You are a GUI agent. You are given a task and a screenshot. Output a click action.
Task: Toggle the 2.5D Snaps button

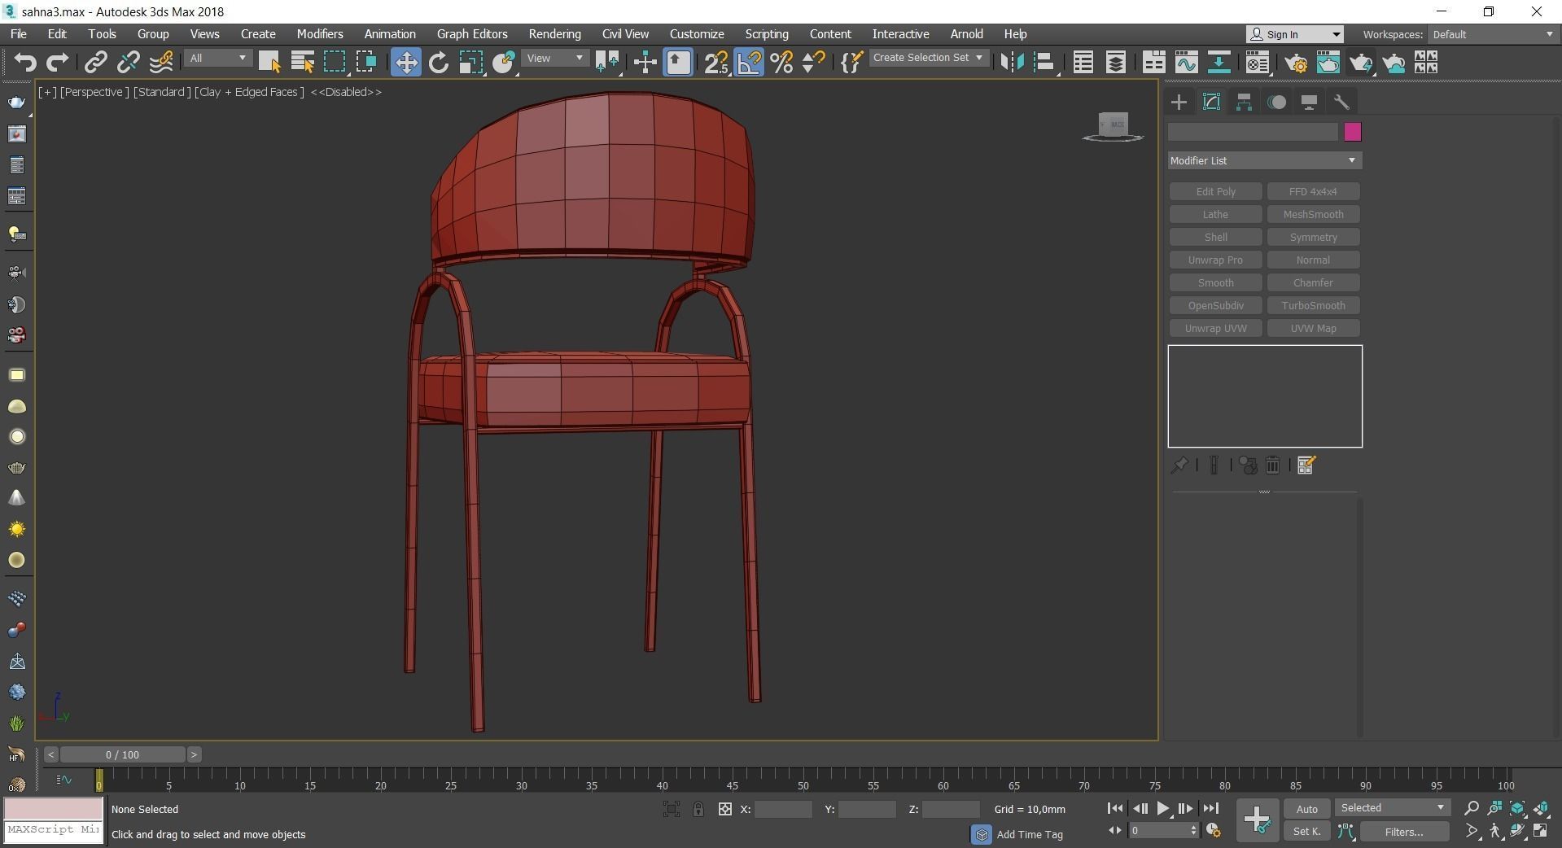(x=716, y=63)
